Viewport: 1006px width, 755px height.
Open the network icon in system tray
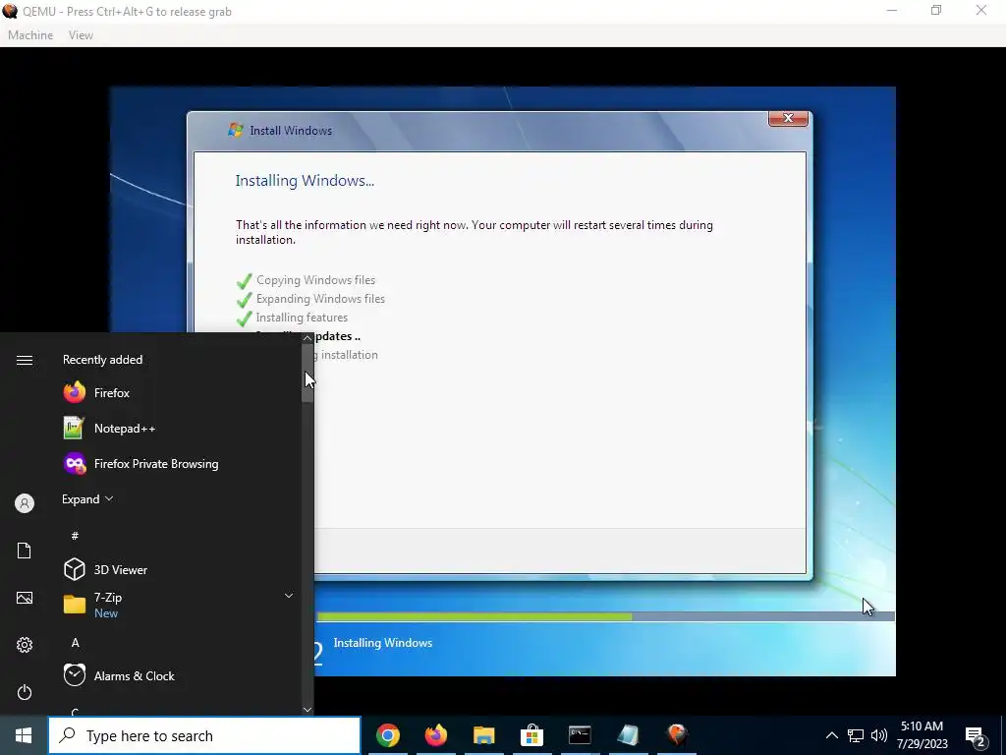856,735
